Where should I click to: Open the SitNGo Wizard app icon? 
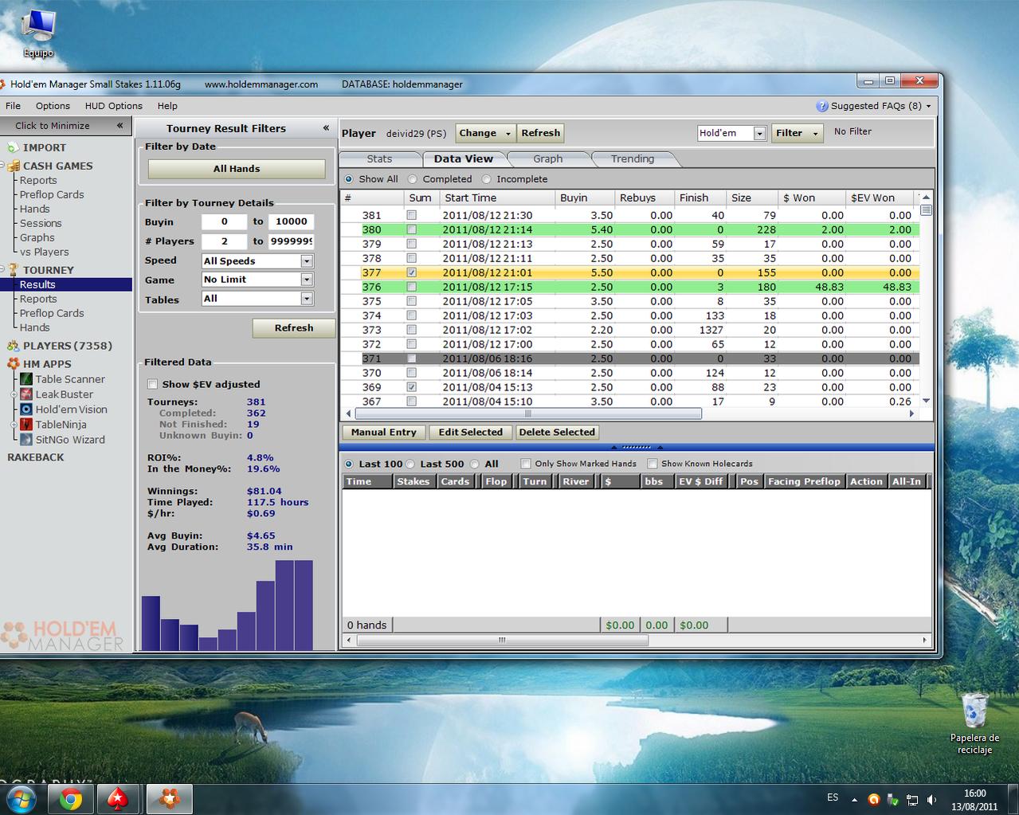[26, 440]
